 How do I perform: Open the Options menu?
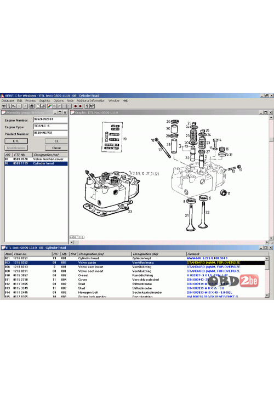click(x=59, y=100)
